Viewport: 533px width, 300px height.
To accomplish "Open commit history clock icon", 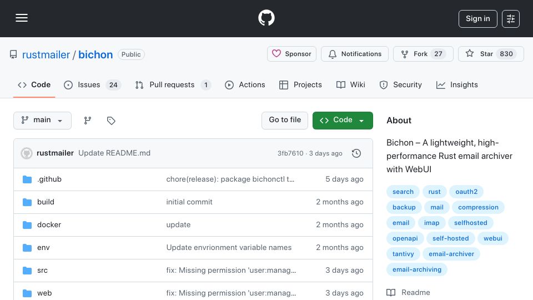I will point(356,153).
